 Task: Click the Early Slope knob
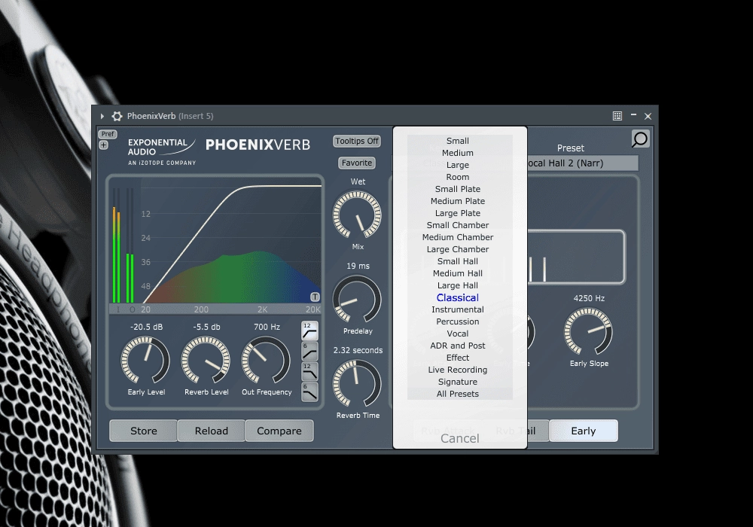tap(588, 332)
